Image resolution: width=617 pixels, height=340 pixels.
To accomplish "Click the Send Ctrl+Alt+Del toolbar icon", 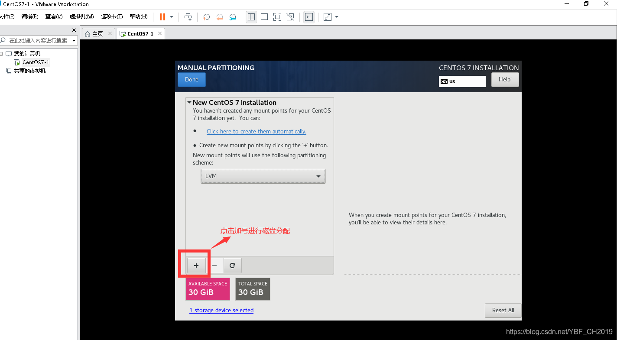I will click(188, 17).
